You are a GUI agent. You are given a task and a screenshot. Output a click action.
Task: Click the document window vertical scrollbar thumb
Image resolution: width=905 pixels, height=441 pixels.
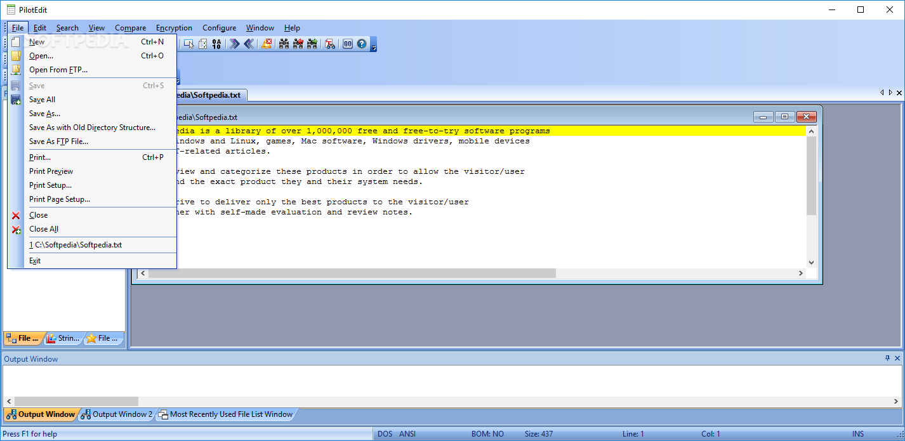pyautogui.click(x=811, y=175)
